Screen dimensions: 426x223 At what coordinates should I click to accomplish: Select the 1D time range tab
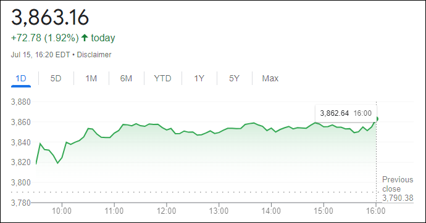(x=21, y=79)
